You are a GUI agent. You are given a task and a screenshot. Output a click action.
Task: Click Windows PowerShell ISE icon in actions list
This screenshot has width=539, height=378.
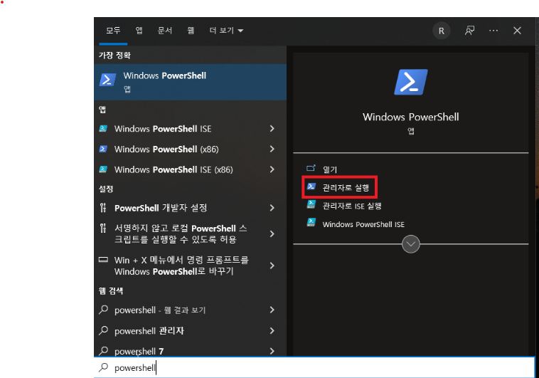point(311,222)
